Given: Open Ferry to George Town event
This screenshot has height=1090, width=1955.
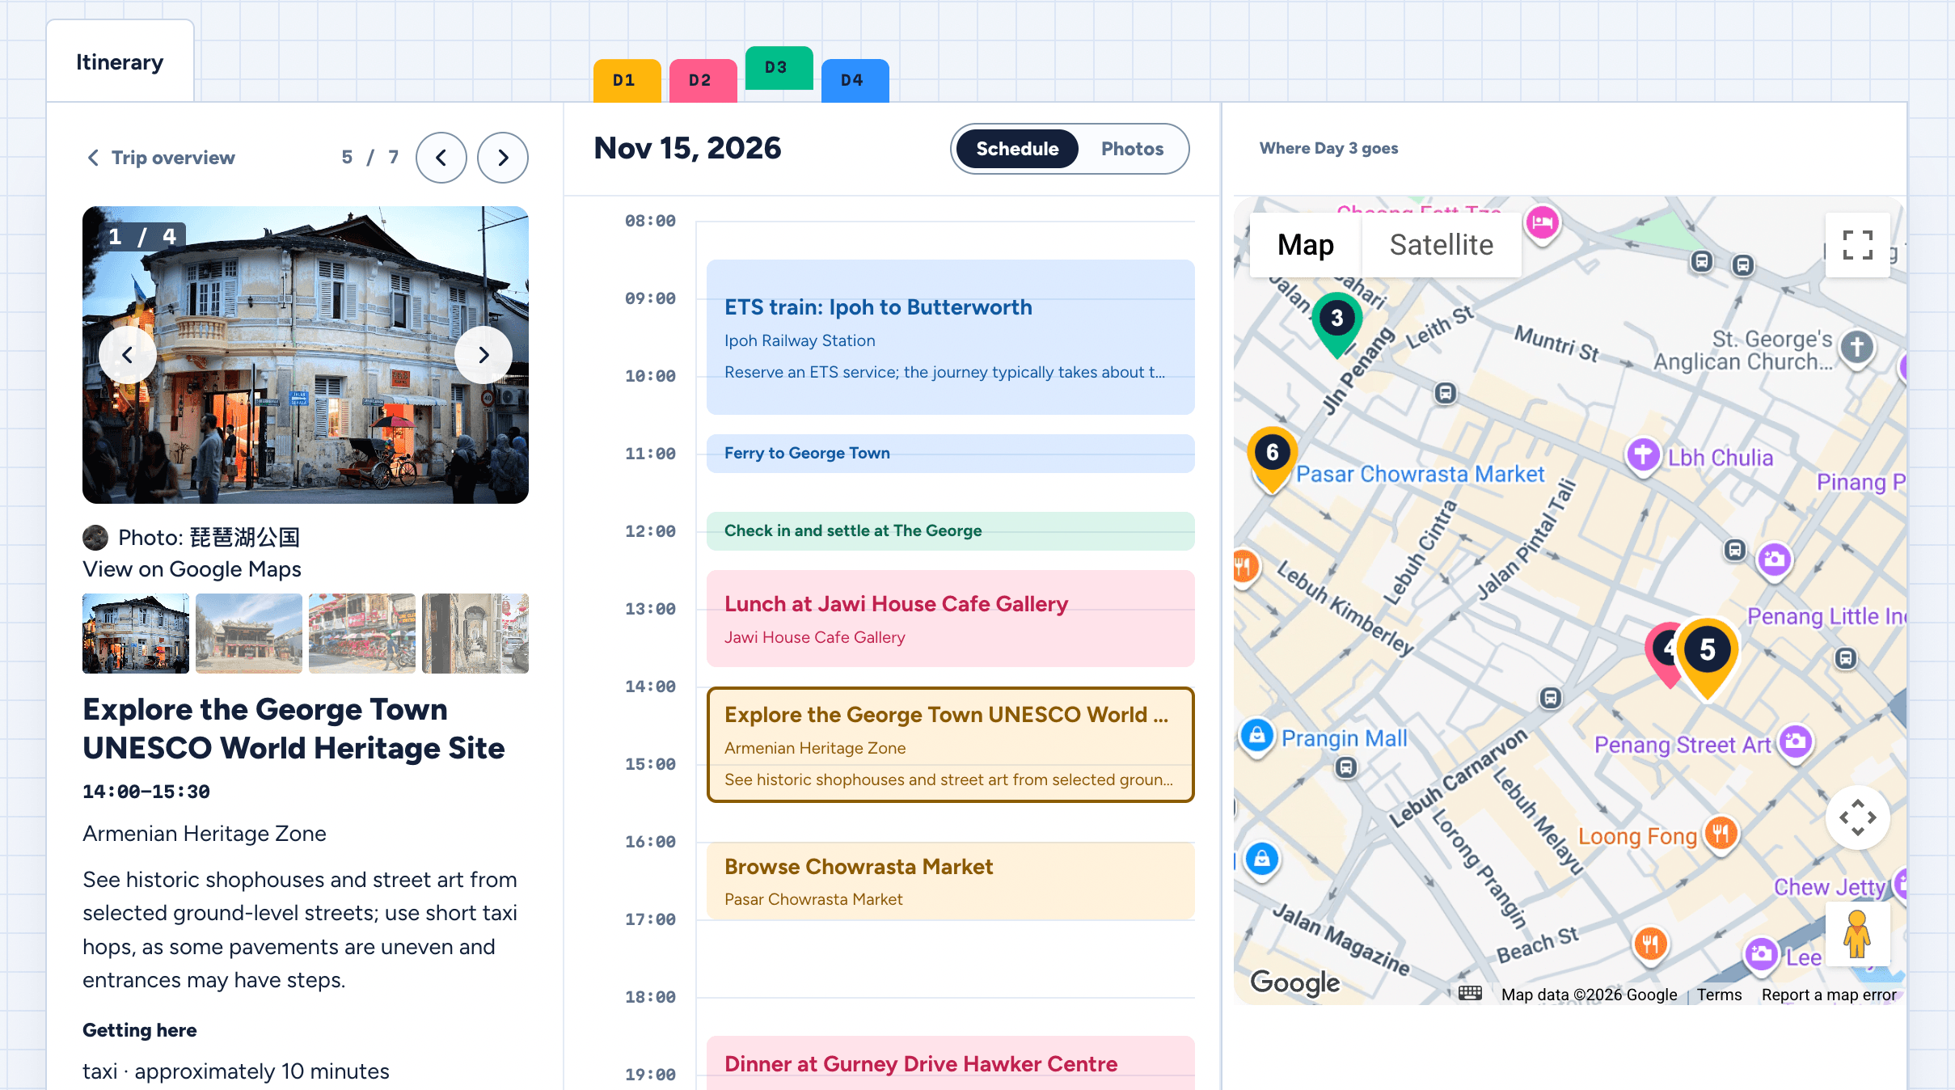Looking at the screenshot, I should [x=950, y=454].
